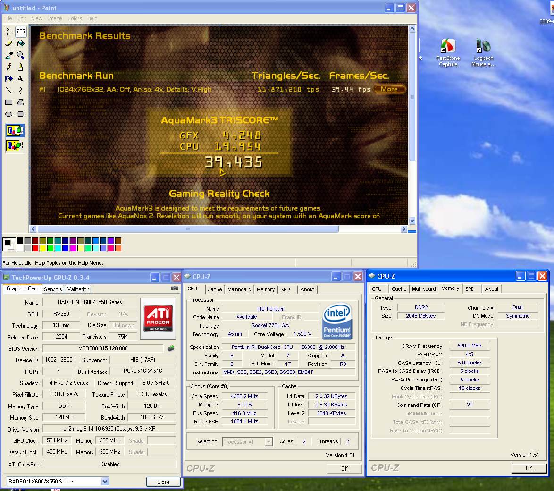
Task: Select the rectangular Select tool in Paint
Action: point(21,32)
